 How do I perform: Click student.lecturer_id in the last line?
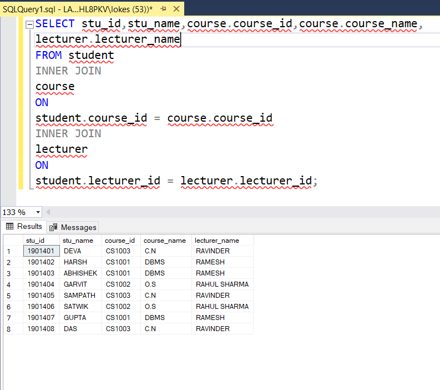coord(98,181)
